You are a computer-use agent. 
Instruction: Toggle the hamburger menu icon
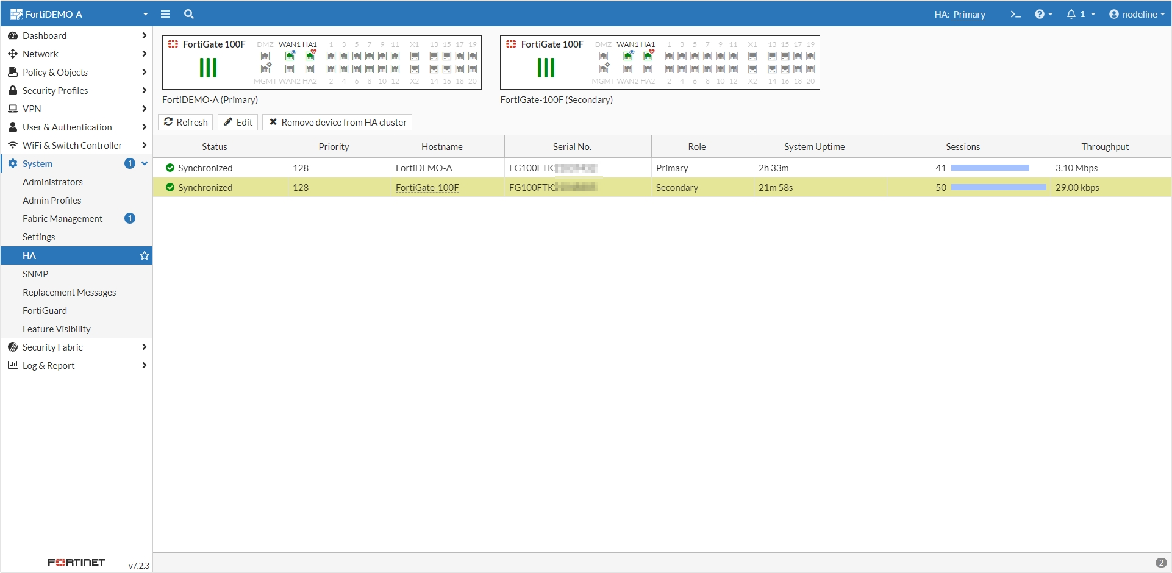point(165,14)
